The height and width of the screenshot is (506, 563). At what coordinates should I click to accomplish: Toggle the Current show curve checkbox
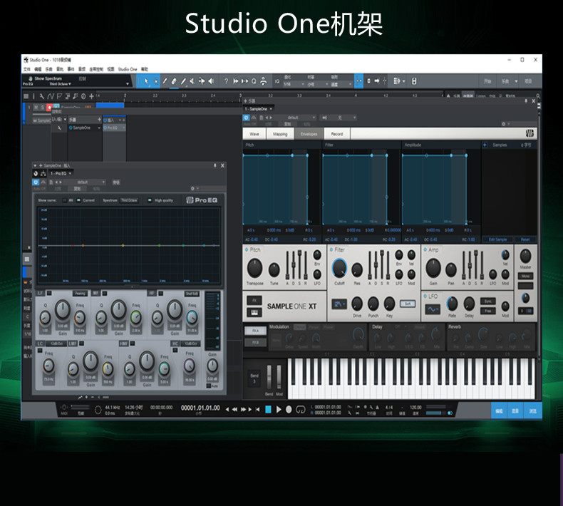(78, 200)
